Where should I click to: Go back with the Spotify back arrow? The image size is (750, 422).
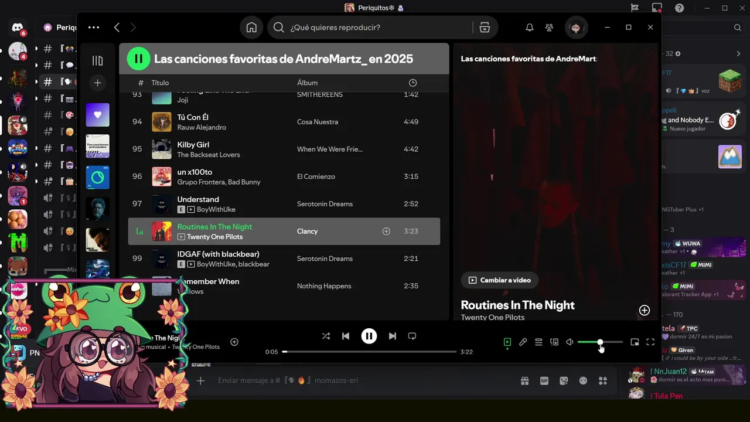[x=117, y=28]
